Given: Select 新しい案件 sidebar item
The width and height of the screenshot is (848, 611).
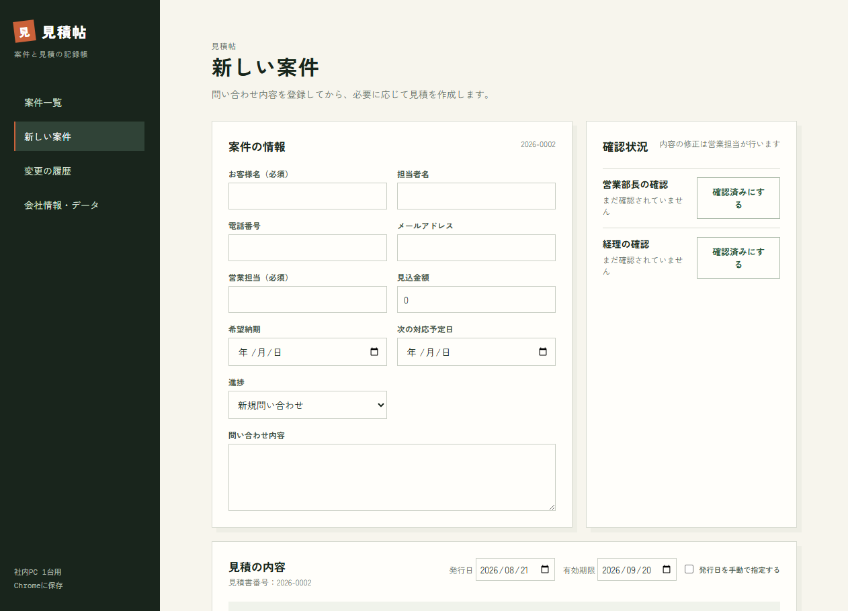Looking at the screenshot, I should [x=79, y=136].
